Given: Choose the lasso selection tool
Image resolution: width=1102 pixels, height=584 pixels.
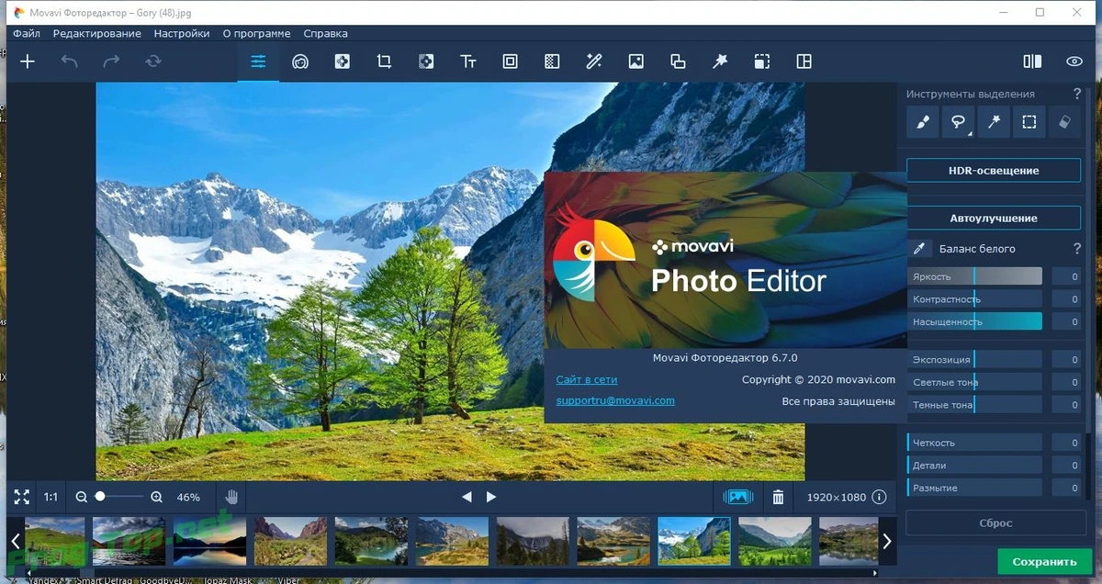Looking at the screenshot, I should 958,121.
